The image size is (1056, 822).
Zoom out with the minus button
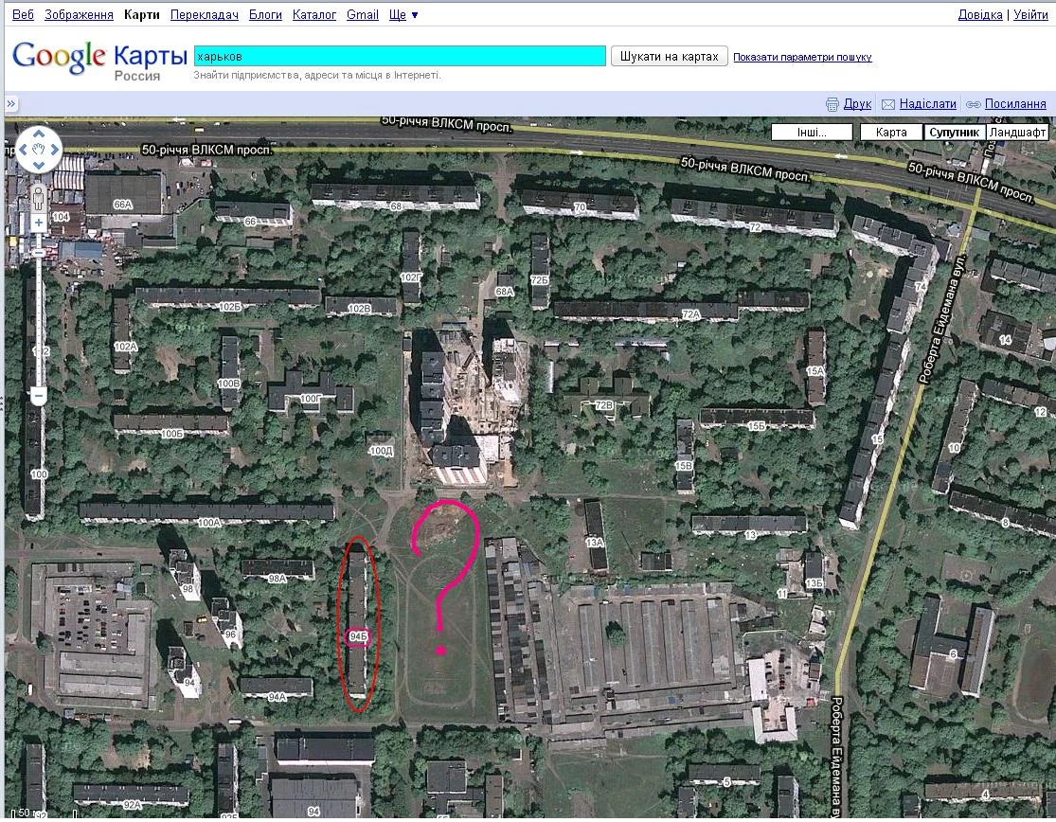[39, 396]
